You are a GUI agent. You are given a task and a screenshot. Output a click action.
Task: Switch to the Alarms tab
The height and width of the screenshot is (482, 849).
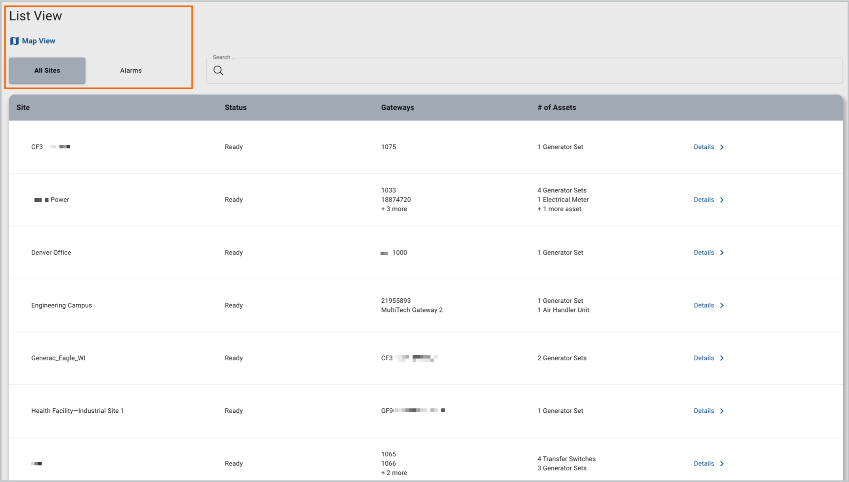point(131,70)
